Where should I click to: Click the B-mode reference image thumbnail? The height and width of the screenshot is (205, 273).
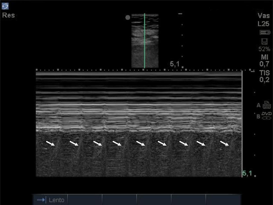click(x=151, y=41)
